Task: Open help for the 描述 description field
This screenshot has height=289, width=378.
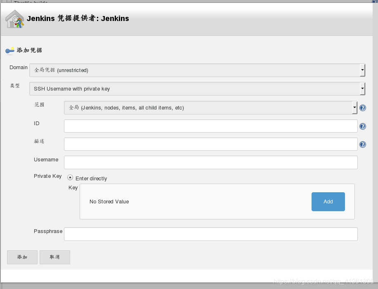Action: [363, 144]
